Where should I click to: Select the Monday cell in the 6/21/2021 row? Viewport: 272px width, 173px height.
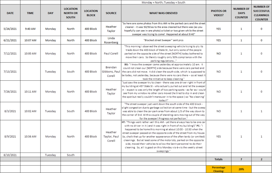(x=51, y=40)
